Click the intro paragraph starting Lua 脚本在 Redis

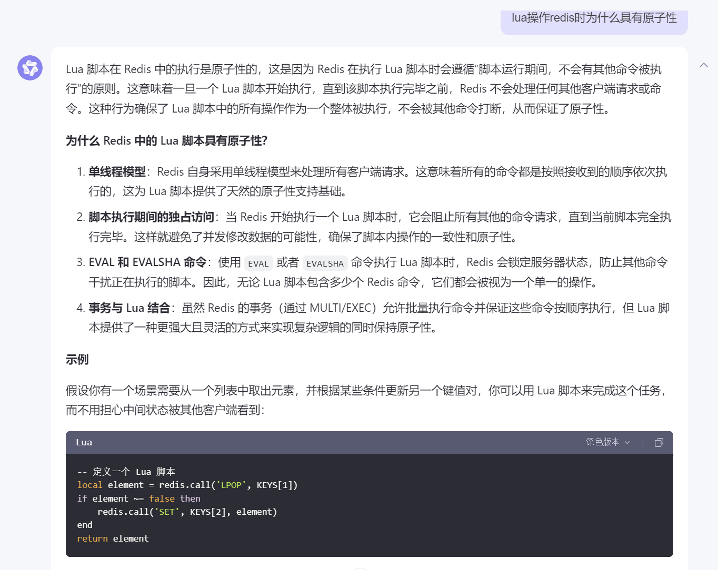pos(364,89)
